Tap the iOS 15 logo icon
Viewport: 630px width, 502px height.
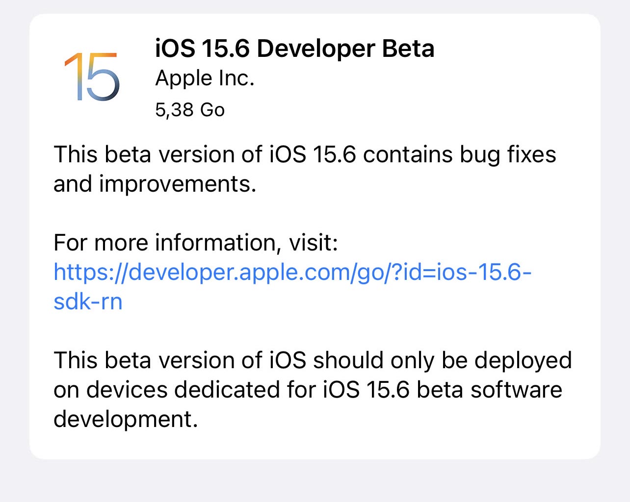point(92,77)
